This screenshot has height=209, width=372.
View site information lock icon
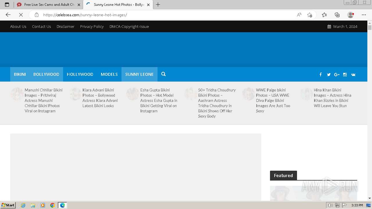36,15
